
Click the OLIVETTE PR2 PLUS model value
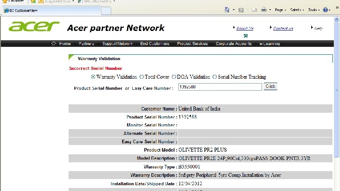point(202,150)
